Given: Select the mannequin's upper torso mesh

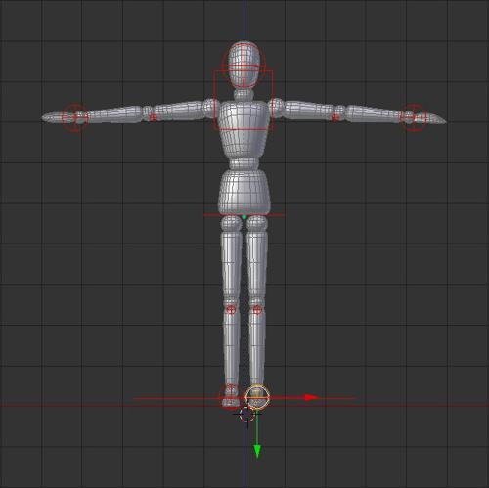Looking at the screenshot, I should [244, 129].
